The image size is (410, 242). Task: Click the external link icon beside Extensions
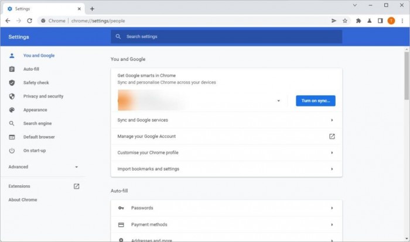coord(76,186)
